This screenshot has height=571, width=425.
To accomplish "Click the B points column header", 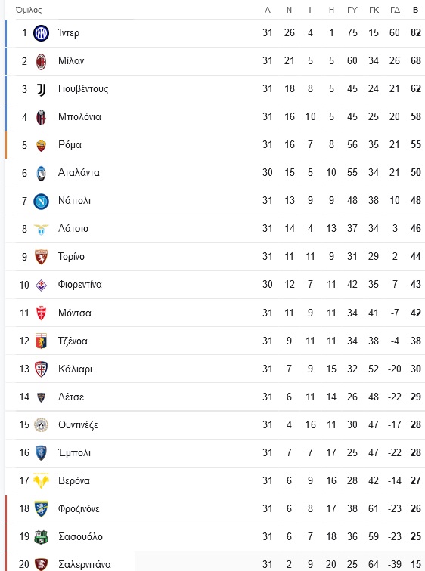I will pos(415,11).
